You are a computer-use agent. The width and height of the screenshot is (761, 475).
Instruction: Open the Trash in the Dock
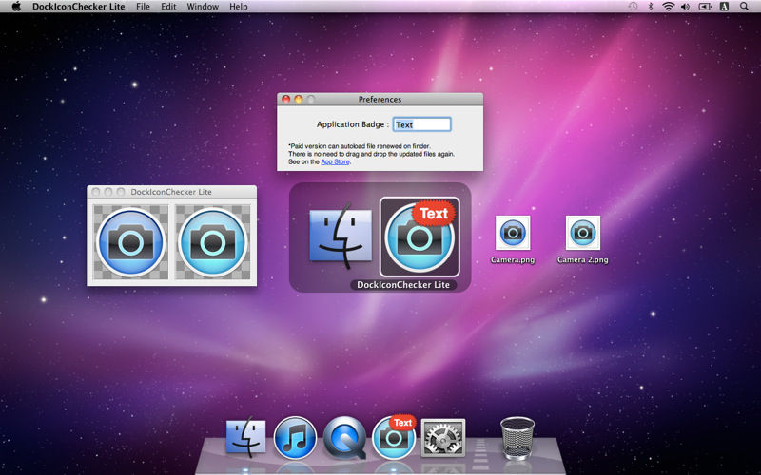(517, 438)
